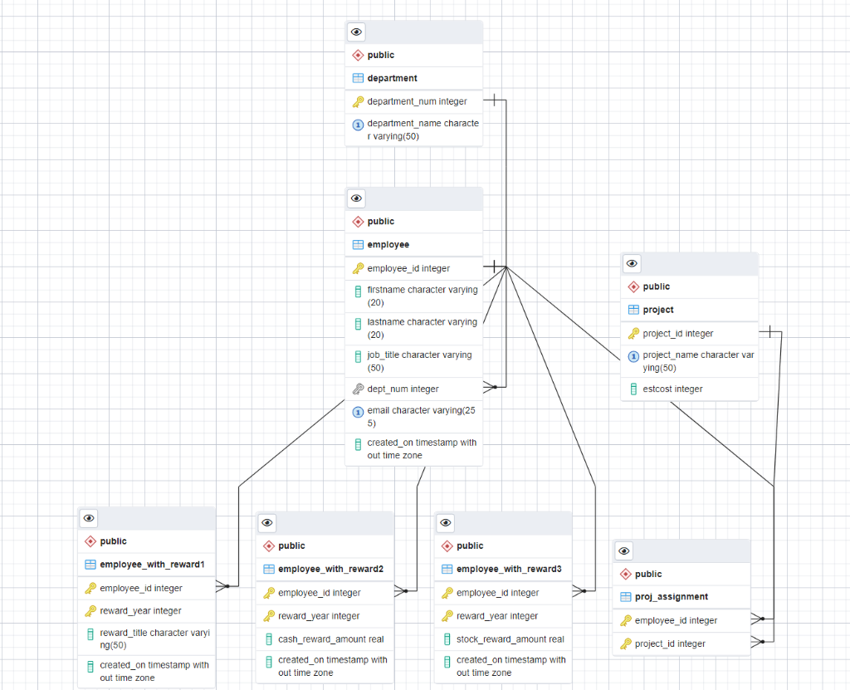The height and width of the screenshot is (690, 850).
Task: Toggle the eye icon on the employee table
Action: (356, 198)
